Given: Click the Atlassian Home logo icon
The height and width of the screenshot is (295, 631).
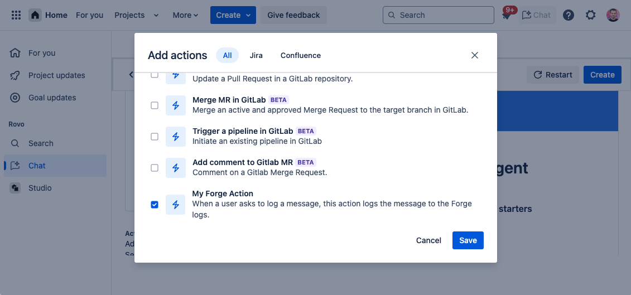Looking at the screenshot, I should 35,15.
